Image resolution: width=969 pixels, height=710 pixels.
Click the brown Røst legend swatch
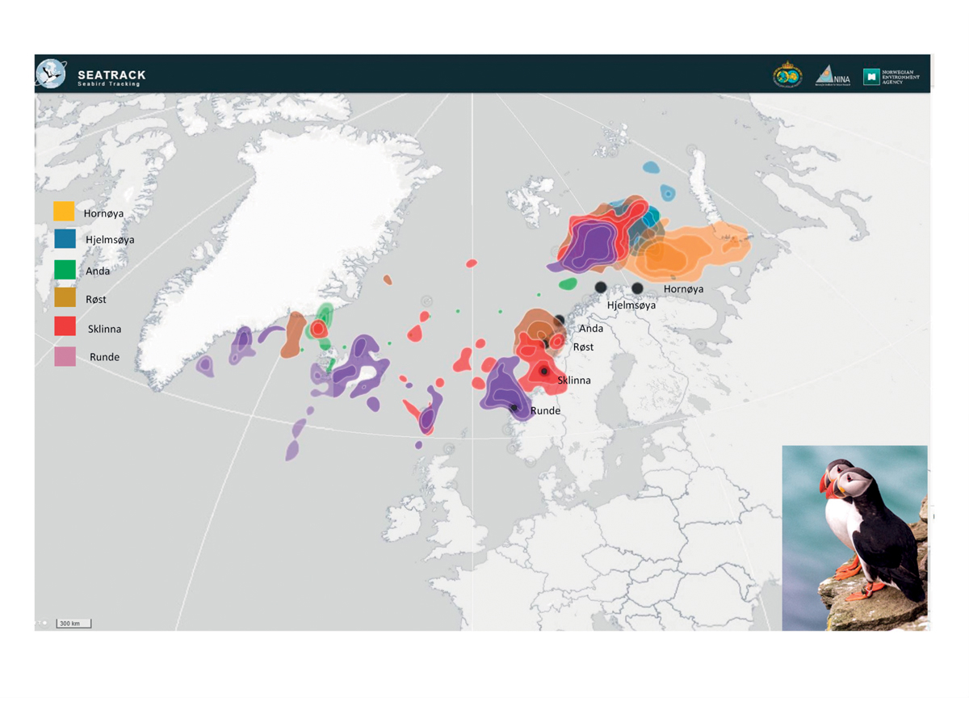tap(65, 298)
